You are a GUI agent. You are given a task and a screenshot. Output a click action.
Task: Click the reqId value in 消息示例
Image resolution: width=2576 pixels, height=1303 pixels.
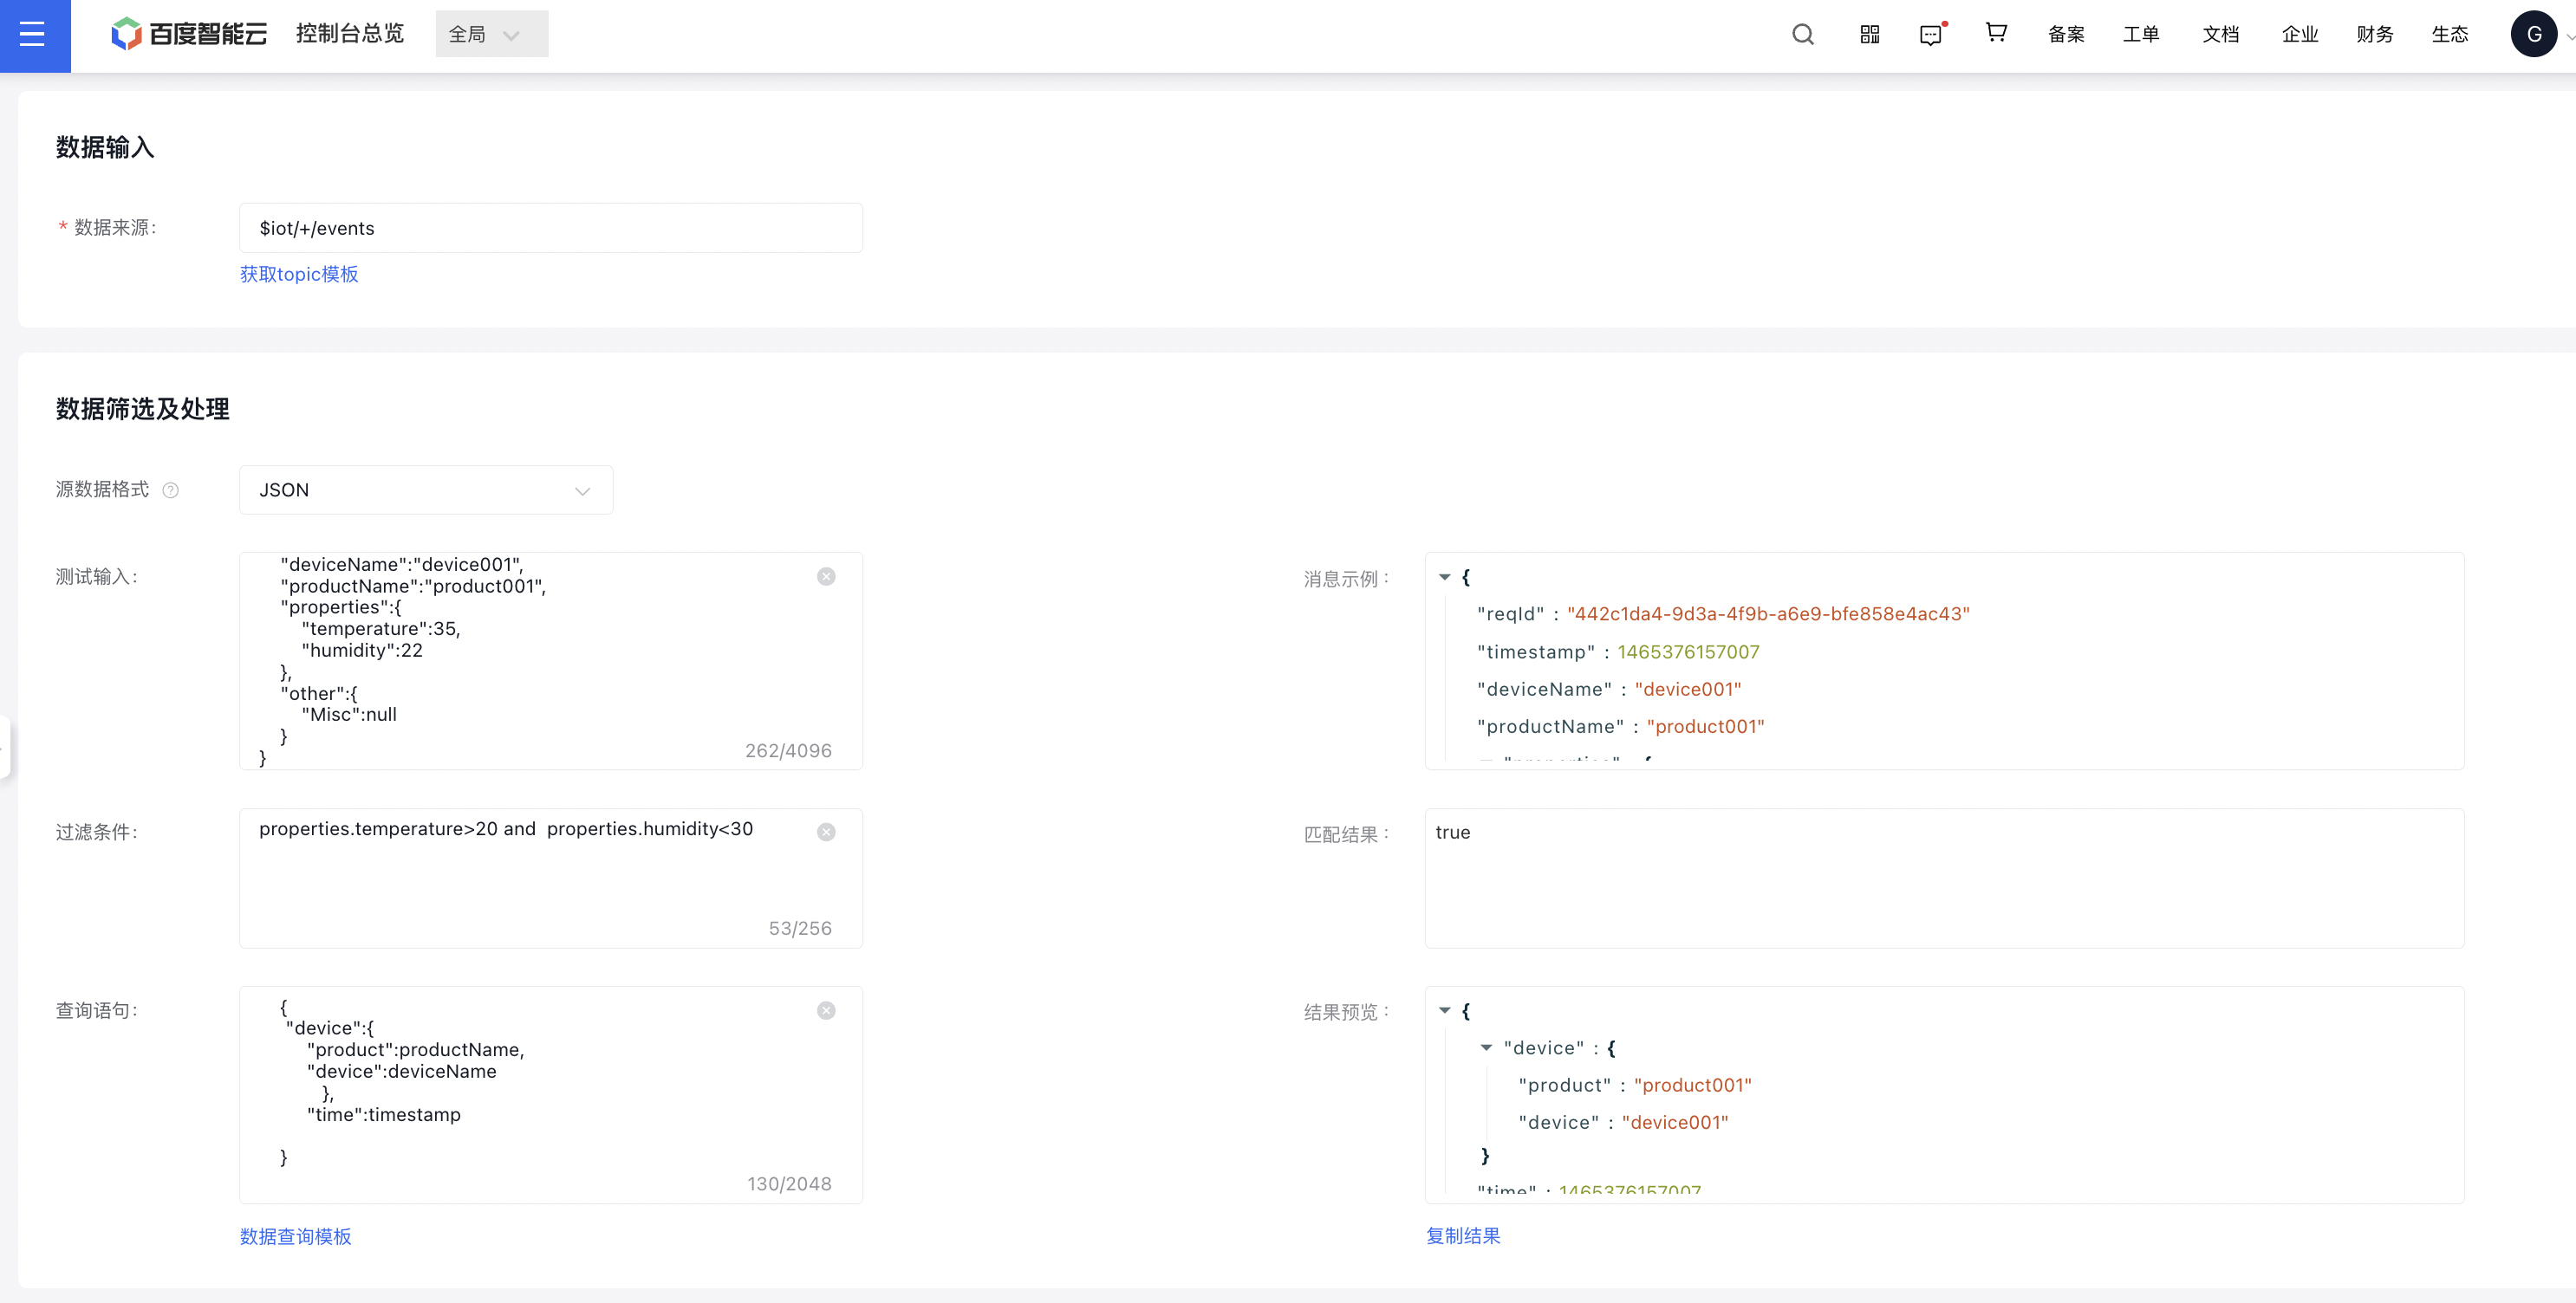pos(1768,614)
